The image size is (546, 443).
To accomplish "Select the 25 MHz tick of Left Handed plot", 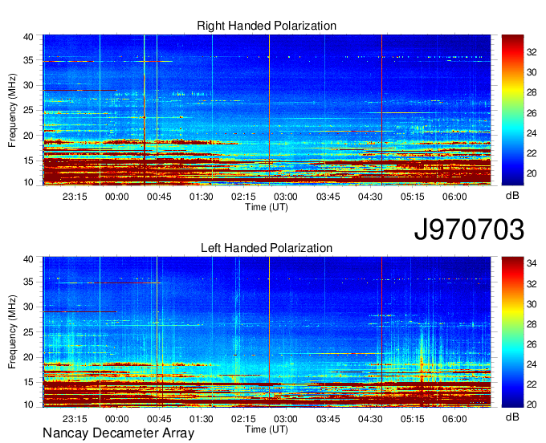I will (28, 332).
